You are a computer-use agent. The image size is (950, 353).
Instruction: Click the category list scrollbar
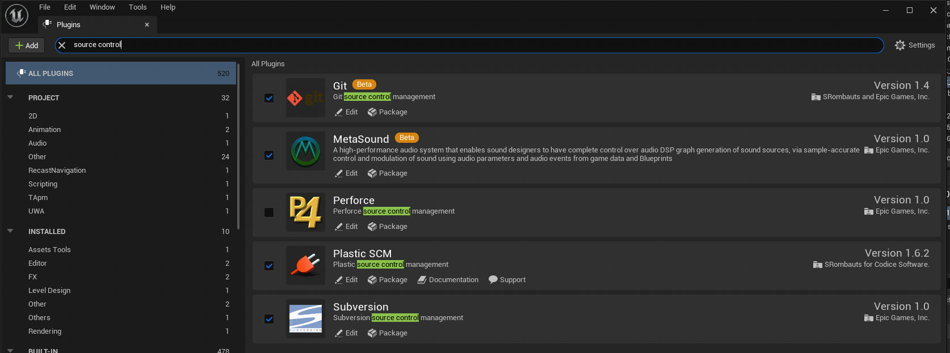click(238, 146)
